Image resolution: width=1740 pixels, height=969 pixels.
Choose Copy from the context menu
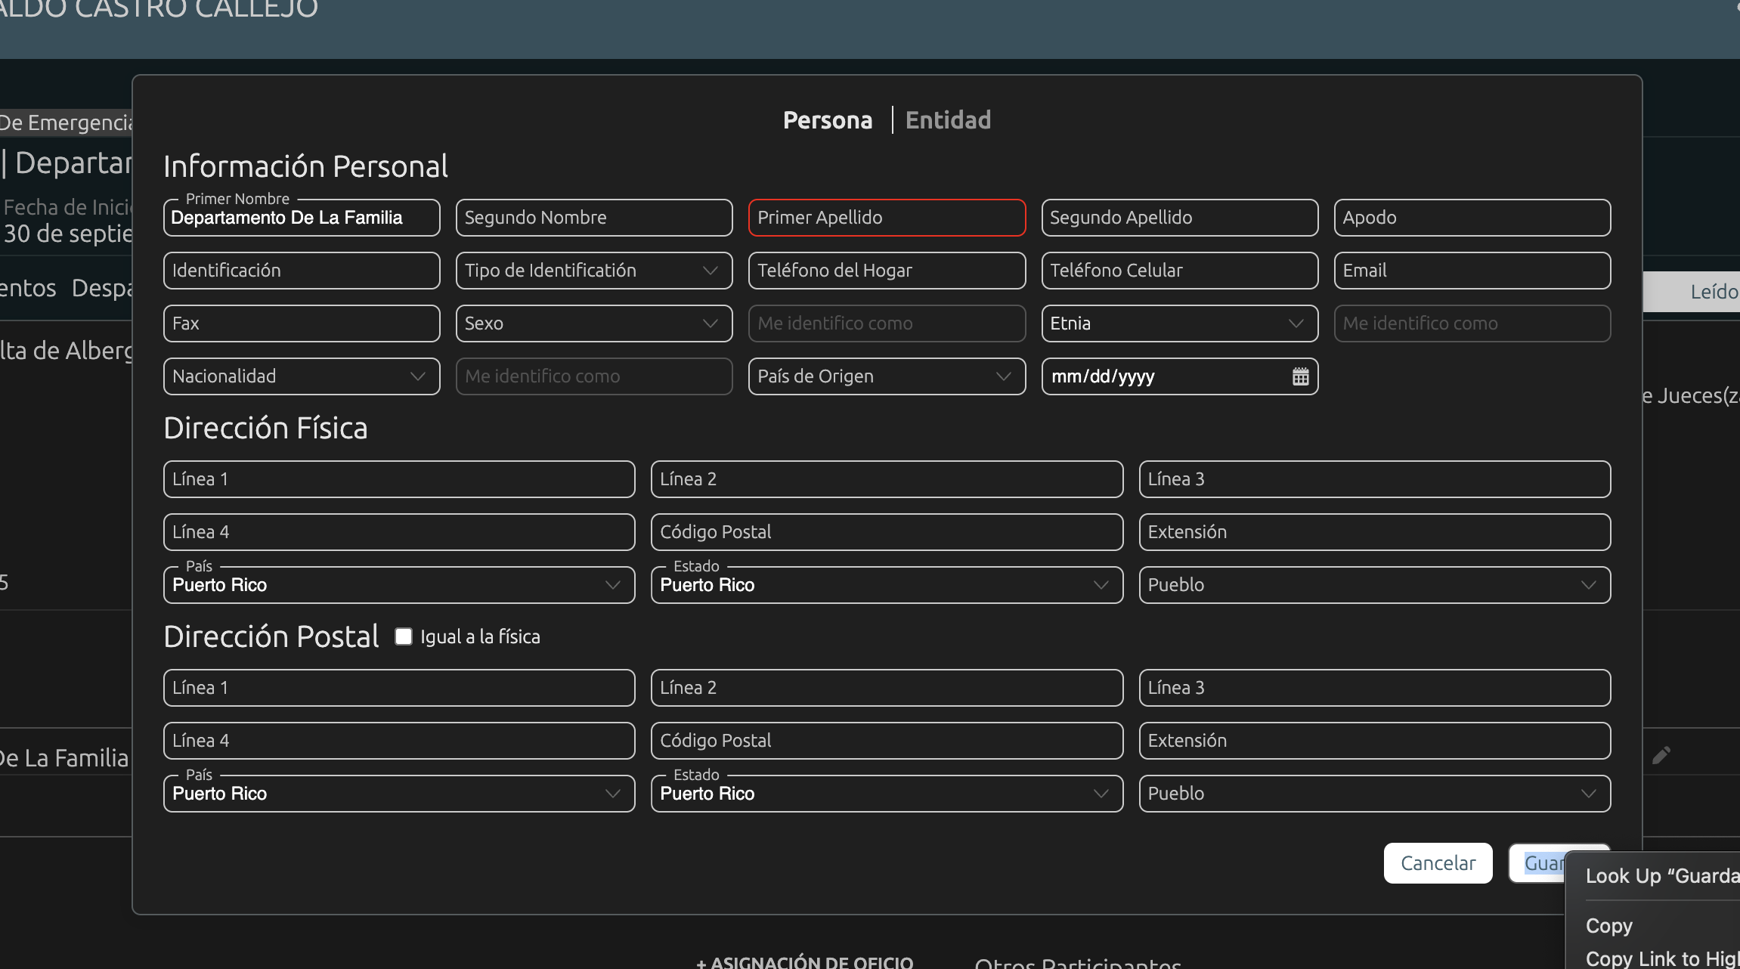(x=1609, y=926)
